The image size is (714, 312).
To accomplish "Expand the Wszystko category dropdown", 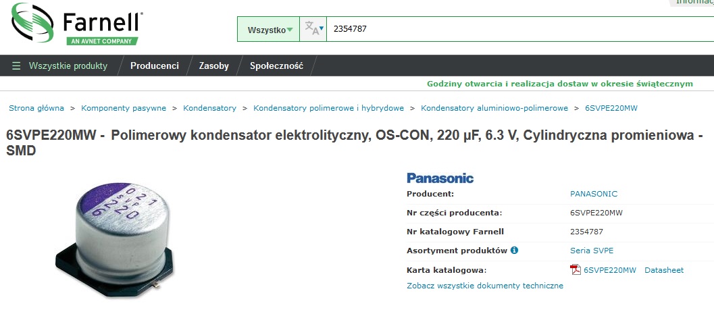I will (x=269, y=30).
